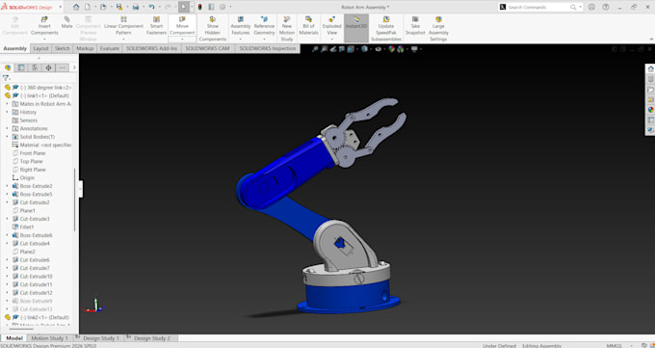
Task: Open the SOLIDWORKS CAM tab
Action: [x=208, y=48]
